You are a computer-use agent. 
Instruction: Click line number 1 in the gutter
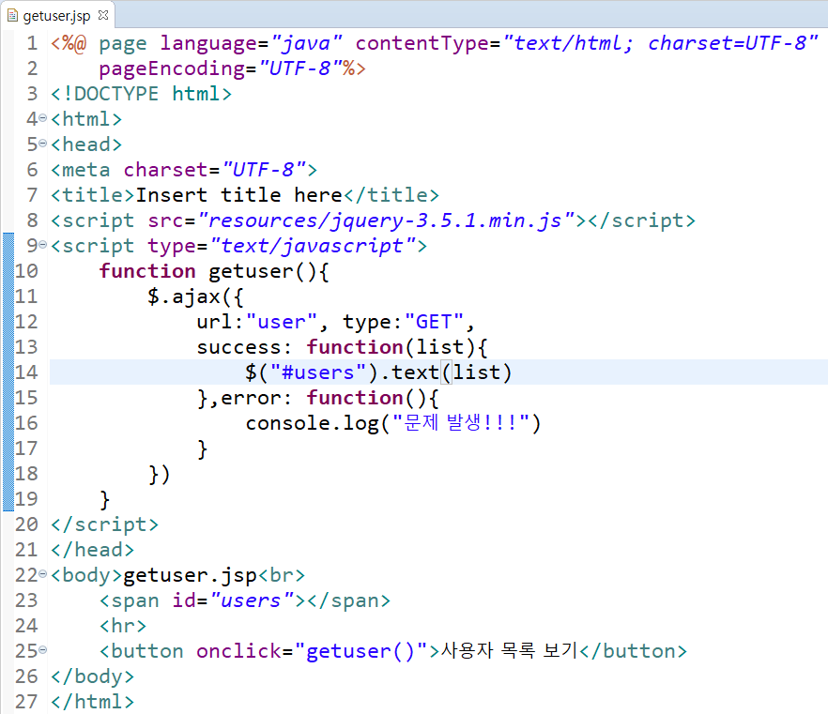(32, 43)
